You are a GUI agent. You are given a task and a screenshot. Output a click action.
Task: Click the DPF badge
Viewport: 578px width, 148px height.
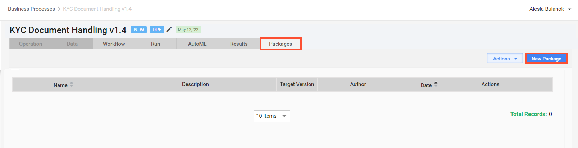[x=157, y=30]
